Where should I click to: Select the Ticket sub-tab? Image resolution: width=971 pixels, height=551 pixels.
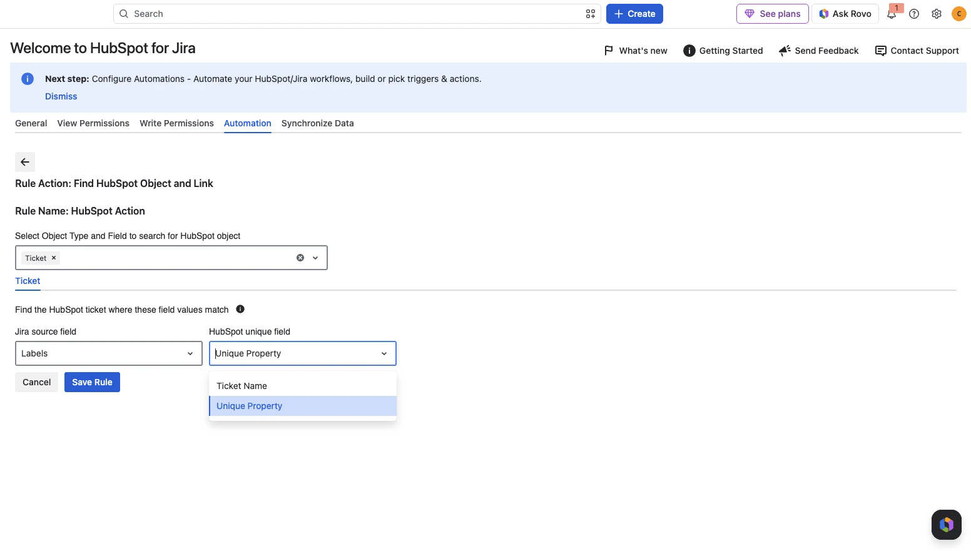[28, 281]
